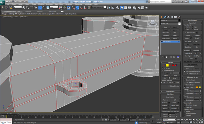Open the selection filter All dropdown
The width and height of the screenshot is (204, 124).
click(x=18, y=7)
